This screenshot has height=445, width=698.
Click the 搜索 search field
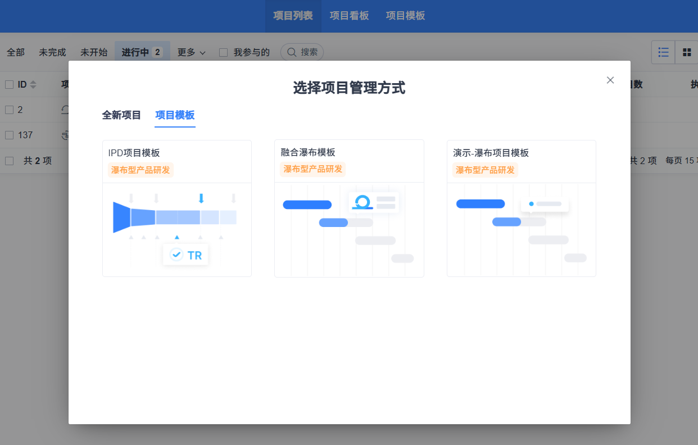pos(309,52)
